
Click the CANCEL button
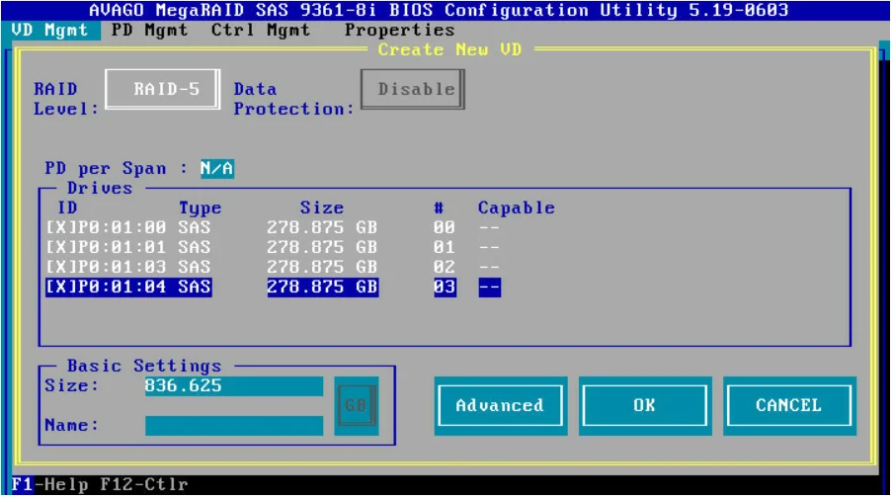(x=789, y=406)
